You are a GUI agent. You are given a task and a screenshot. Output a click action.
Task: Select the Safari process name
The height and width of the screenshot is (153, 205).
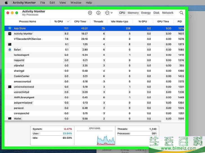(17, 50)
